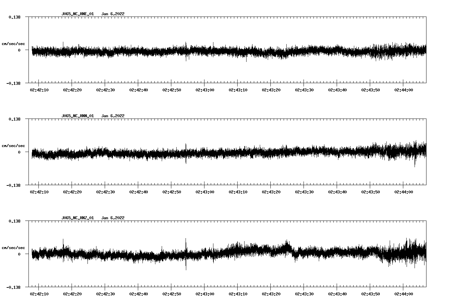
Task: Click the 02:42:40 time label under HNE plot
Action: click(x=139, y=90)
